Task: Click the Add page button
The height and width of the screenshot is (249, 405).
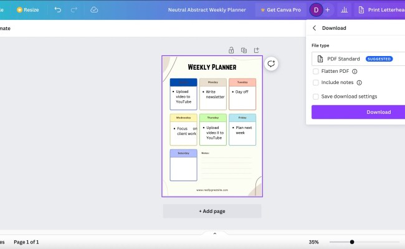Action: (212, 211)
